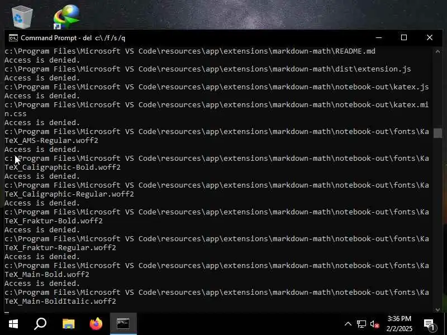
Task: Click the line ending with notebook-out\katex.js
Action: tap(217, 87)
